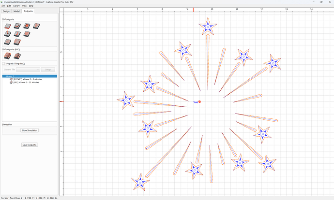Click the red marker on the top horizontal ruler

(x=193, y=10)
